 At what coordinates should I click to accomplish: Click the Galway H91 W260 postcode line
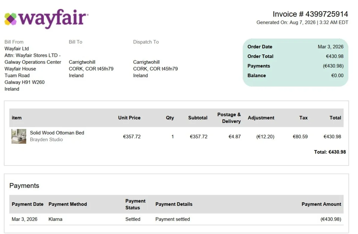24,82
